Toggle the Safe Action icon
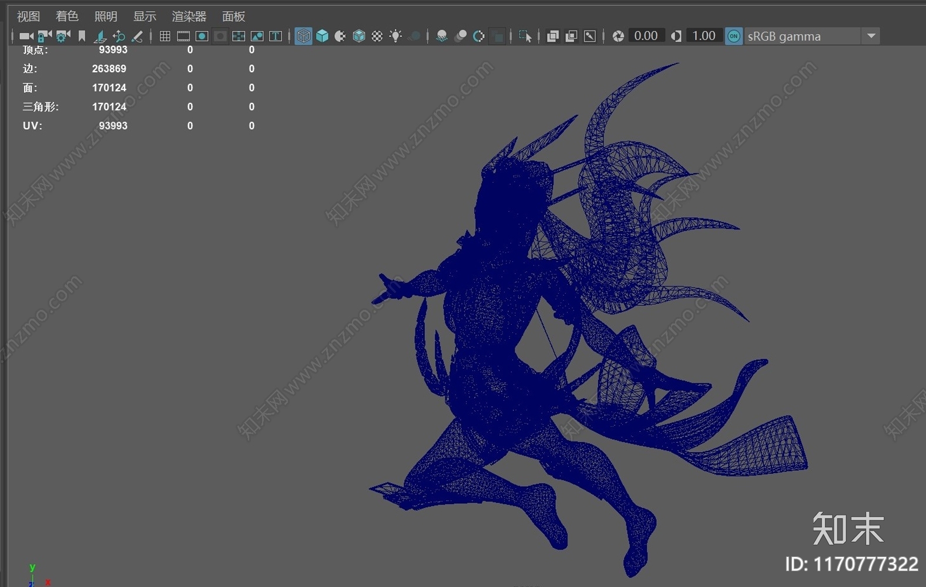 point(257,36)
